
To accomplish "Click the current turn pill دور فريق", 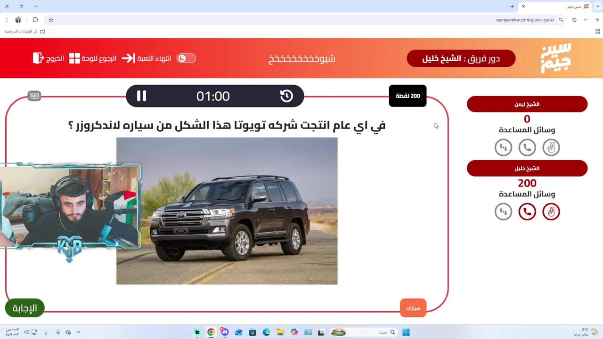I will click(461, 58).
